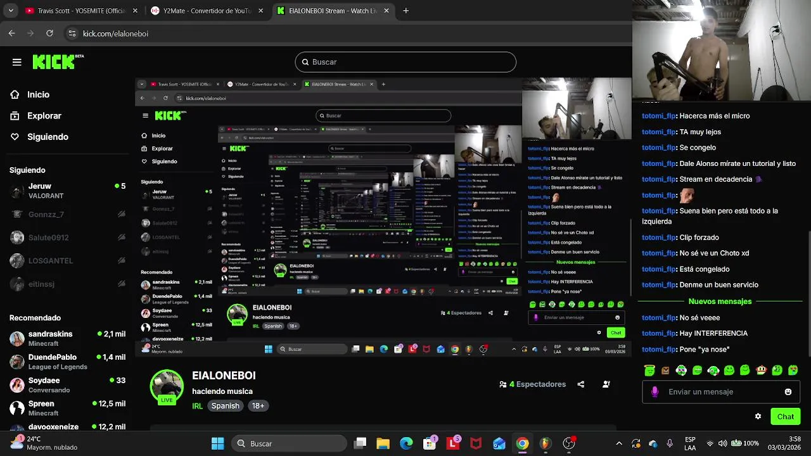Go back with browser back arrow

pos(11,34)
